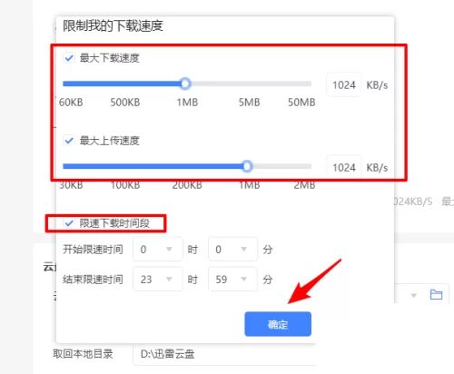Click the upload speed 1024 KB/s field
Image resolution: width=454 pixels, height=374 pixels.
344,167
